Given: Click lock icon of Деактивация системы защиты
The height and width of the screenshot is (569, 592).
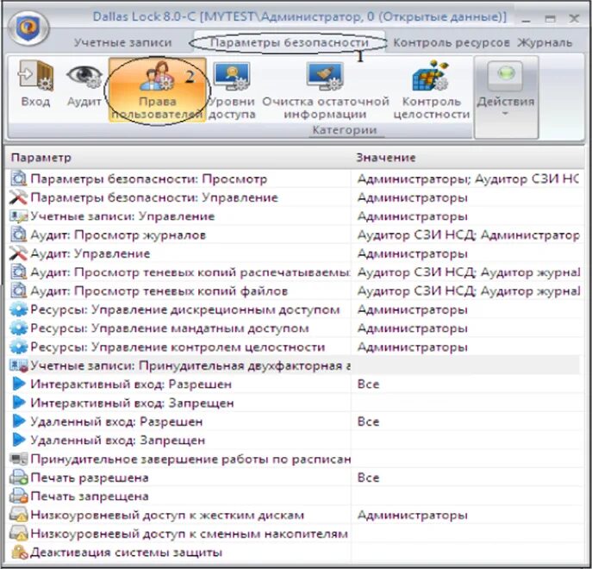Looking at the screenshot, I should pos(20,553).
